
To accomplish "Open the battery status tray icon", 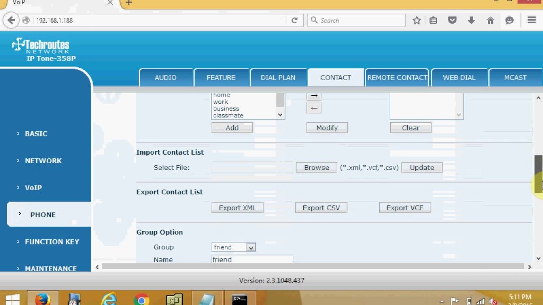I will (469, 301).
